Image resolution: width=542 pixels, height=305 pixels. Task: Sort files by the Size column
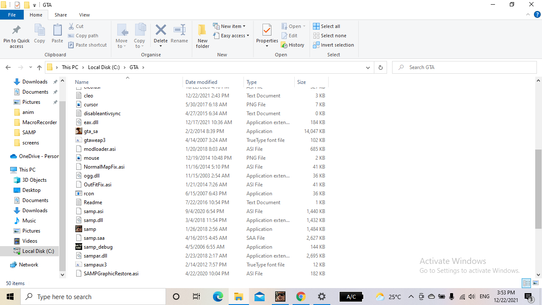tap(311, 82)
